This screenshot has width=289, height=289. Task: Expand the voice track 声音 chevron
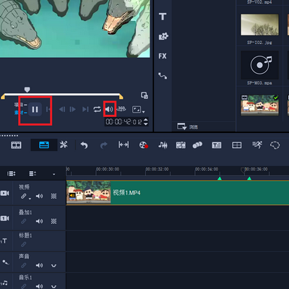(x=53, y=266)
